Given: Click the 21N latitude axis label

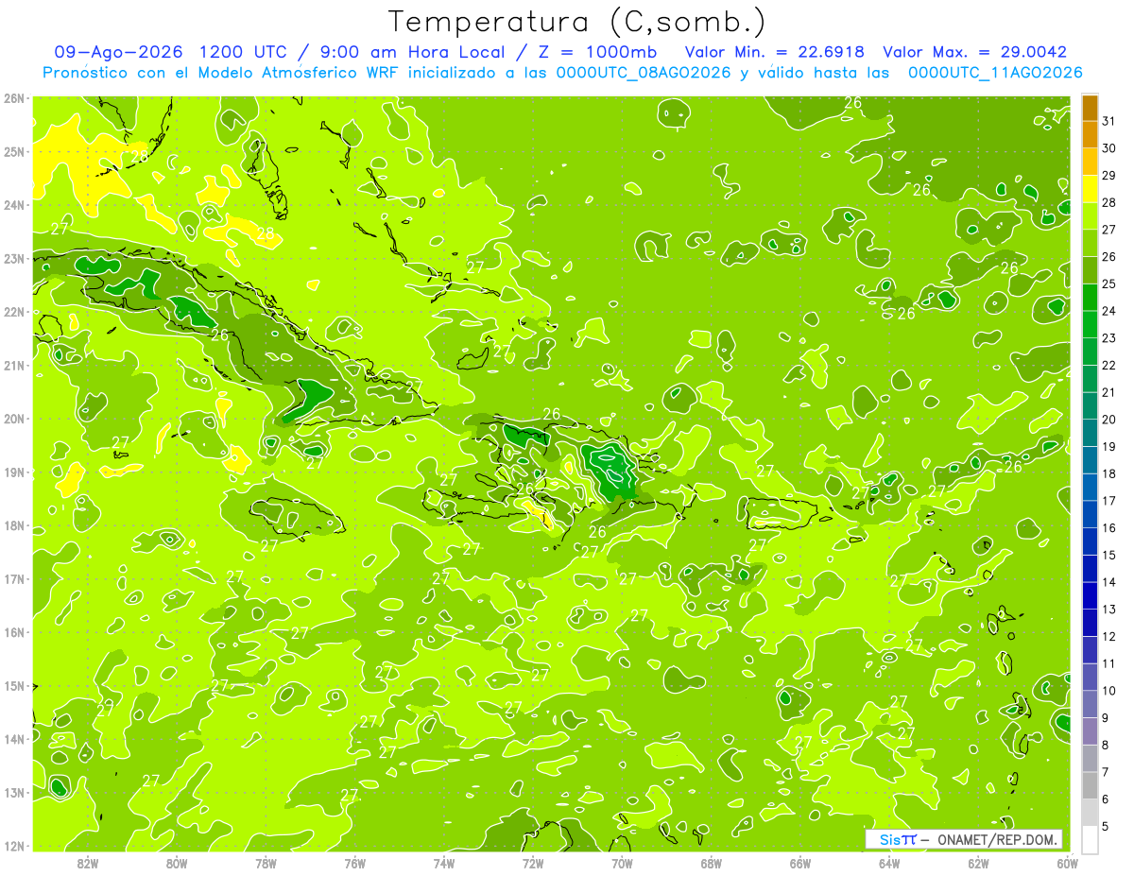Looking at the screenshot, I should click(x=13, y=365).
